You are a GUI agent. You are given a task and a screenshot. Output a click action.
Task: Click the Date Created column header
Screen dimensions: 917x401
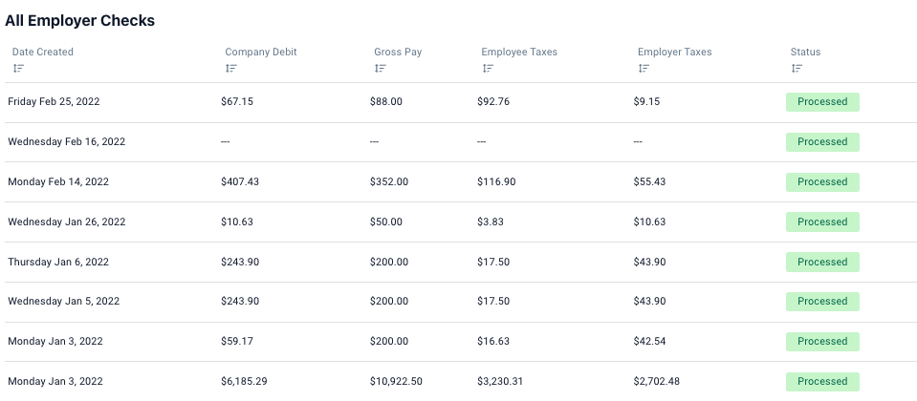43,52
